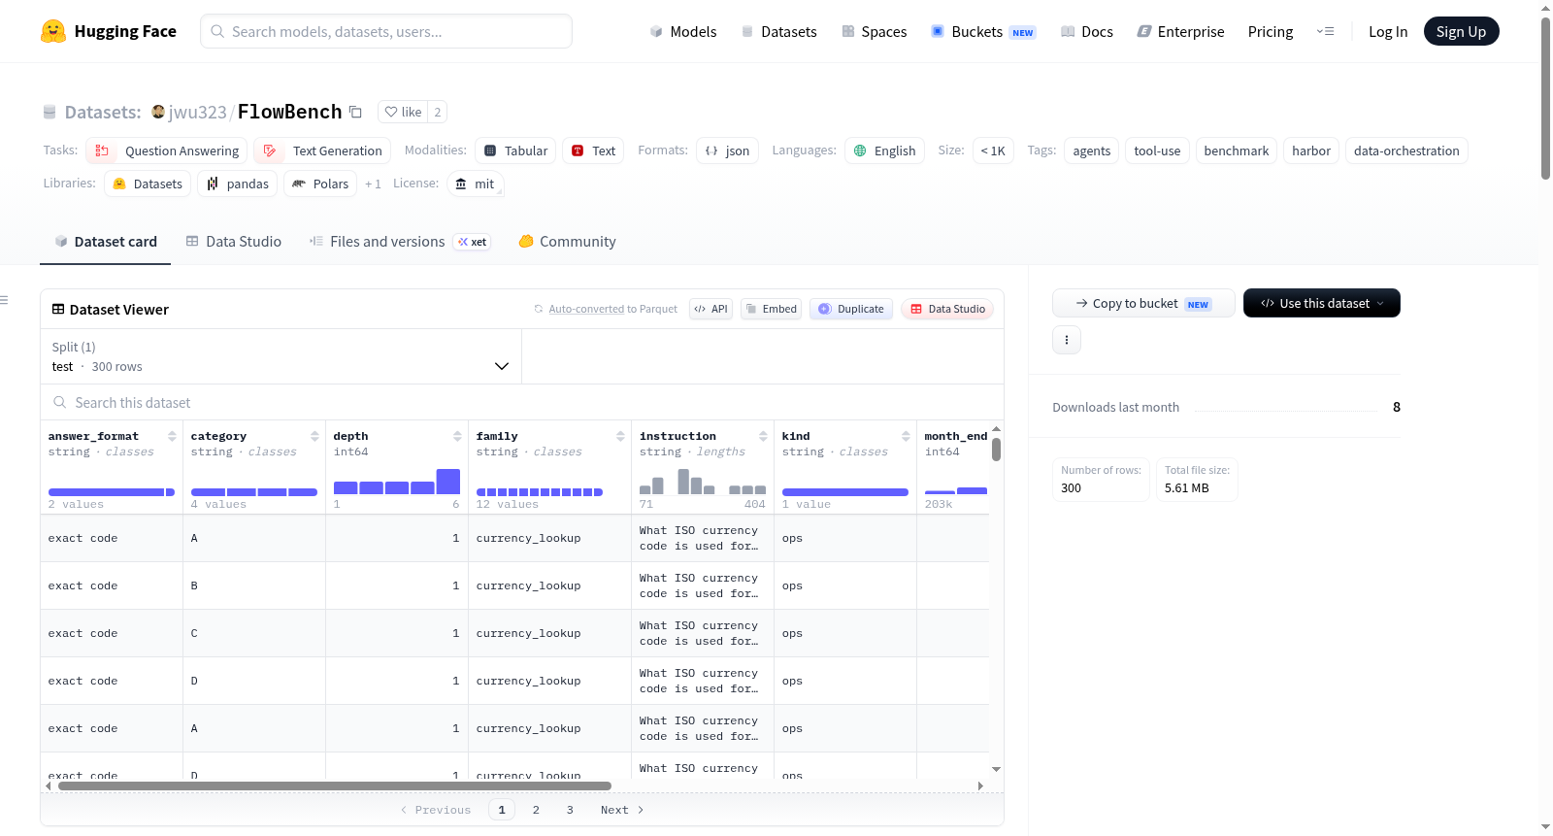
Task: Expand the navigation overflow menu icon
Action: click(x=1325, y=31)
